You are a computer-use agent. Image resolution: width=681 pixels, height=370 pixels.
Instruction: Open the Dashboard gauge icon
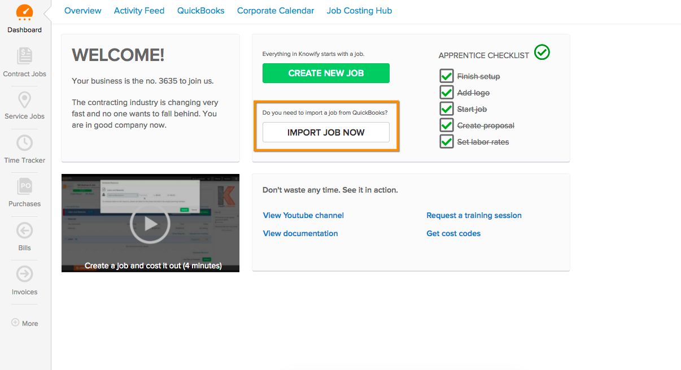click(24, 12)
